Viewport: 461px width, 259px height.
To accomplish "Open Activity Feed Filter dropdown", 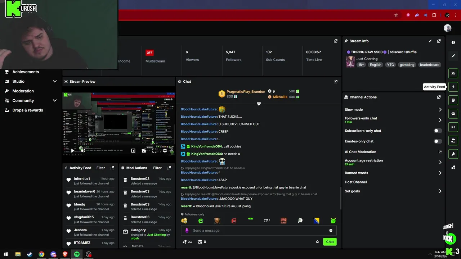I will pyautogui.click(x=100, y=168).
